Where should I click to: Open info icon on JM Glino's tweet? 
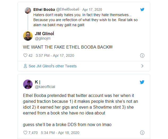click(x=142, y=55)
